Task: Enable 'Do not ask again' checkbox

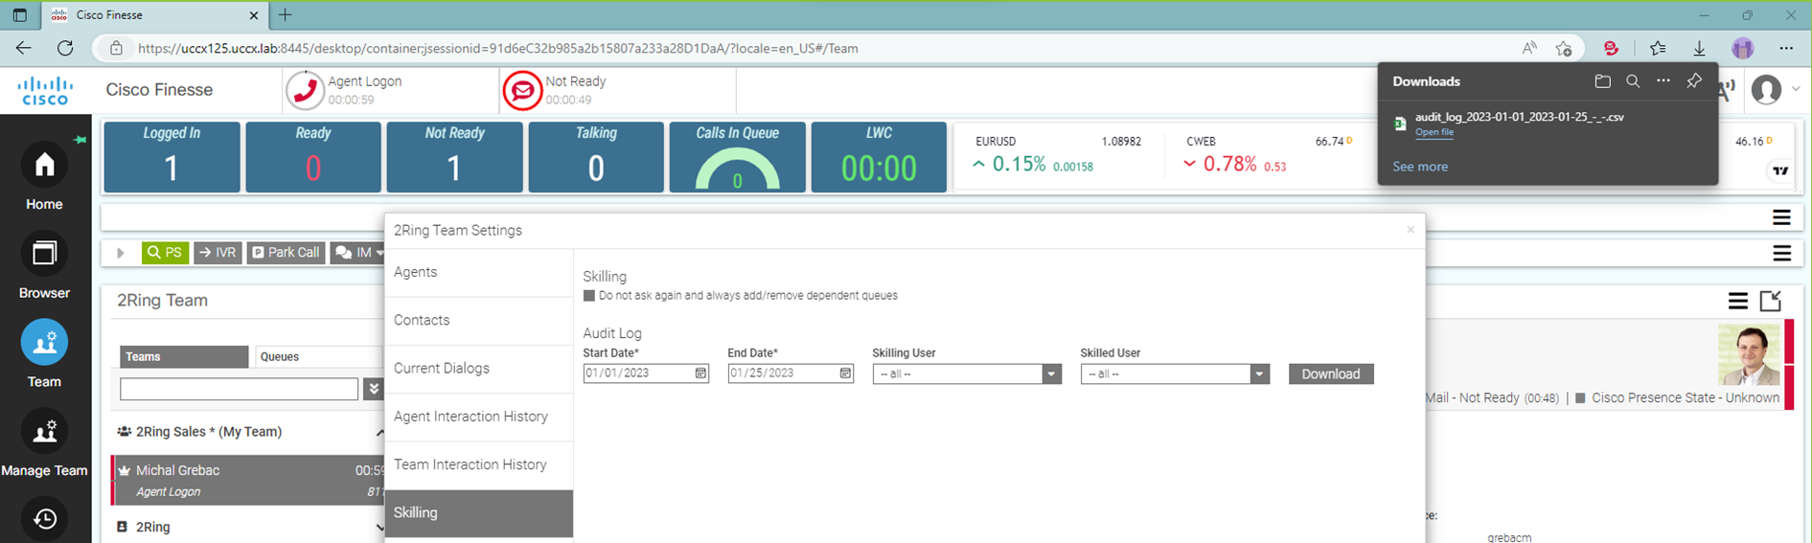Action: pos(589,296)
